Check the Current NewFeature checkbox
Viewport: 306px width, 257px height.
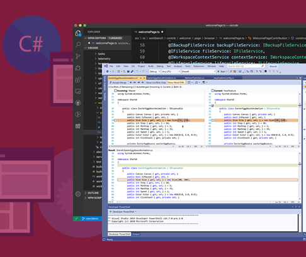(213, 90)
